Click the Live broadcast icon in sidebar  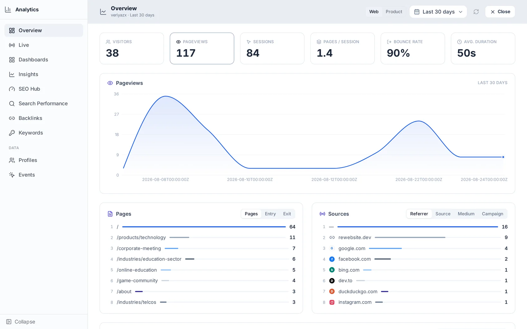[12, 45]
